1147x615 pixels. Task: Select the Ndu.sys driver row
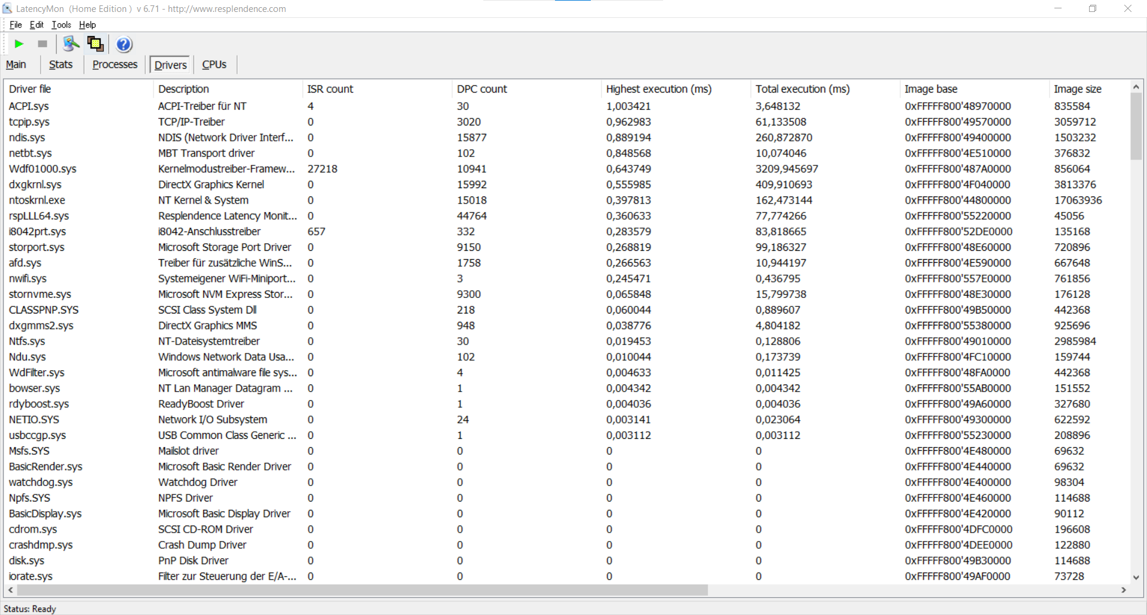tap(566, 357)
